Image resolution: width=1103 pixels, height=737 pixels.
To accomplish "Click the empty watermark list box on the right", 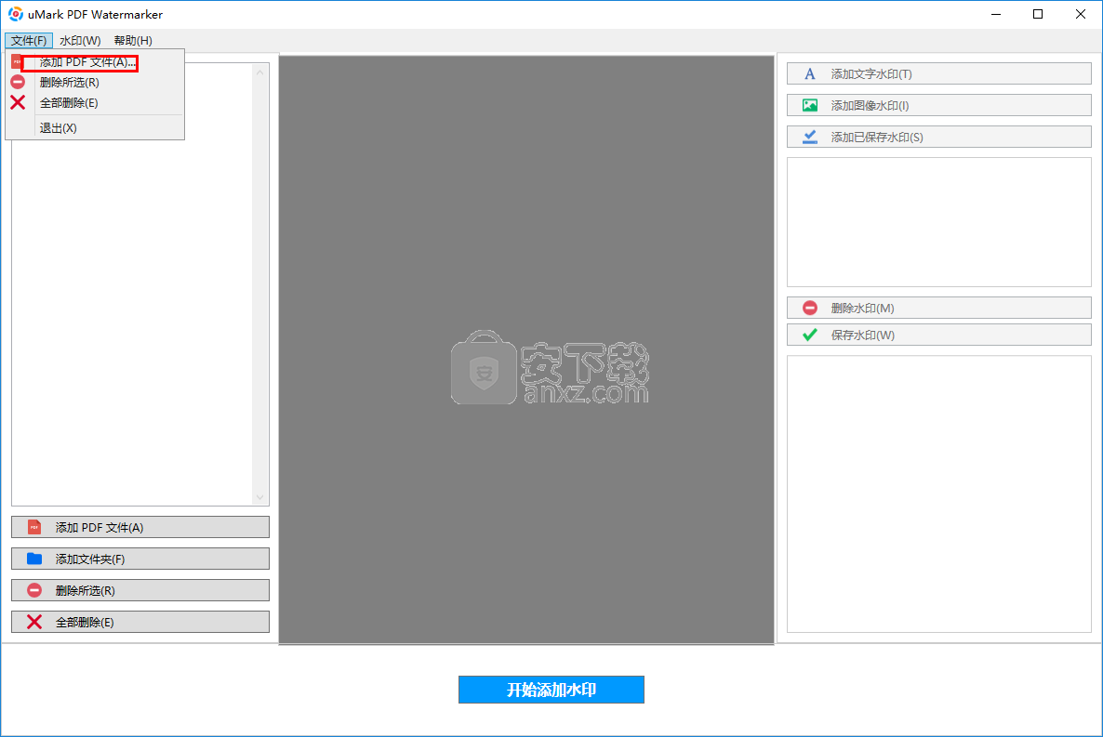I will tap(939, 222).
